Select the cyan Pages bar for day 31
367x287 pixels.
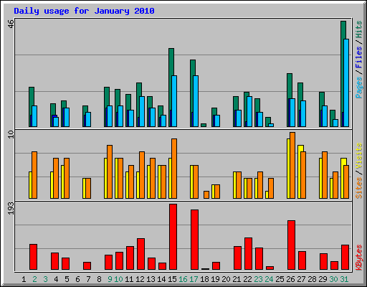346,83
